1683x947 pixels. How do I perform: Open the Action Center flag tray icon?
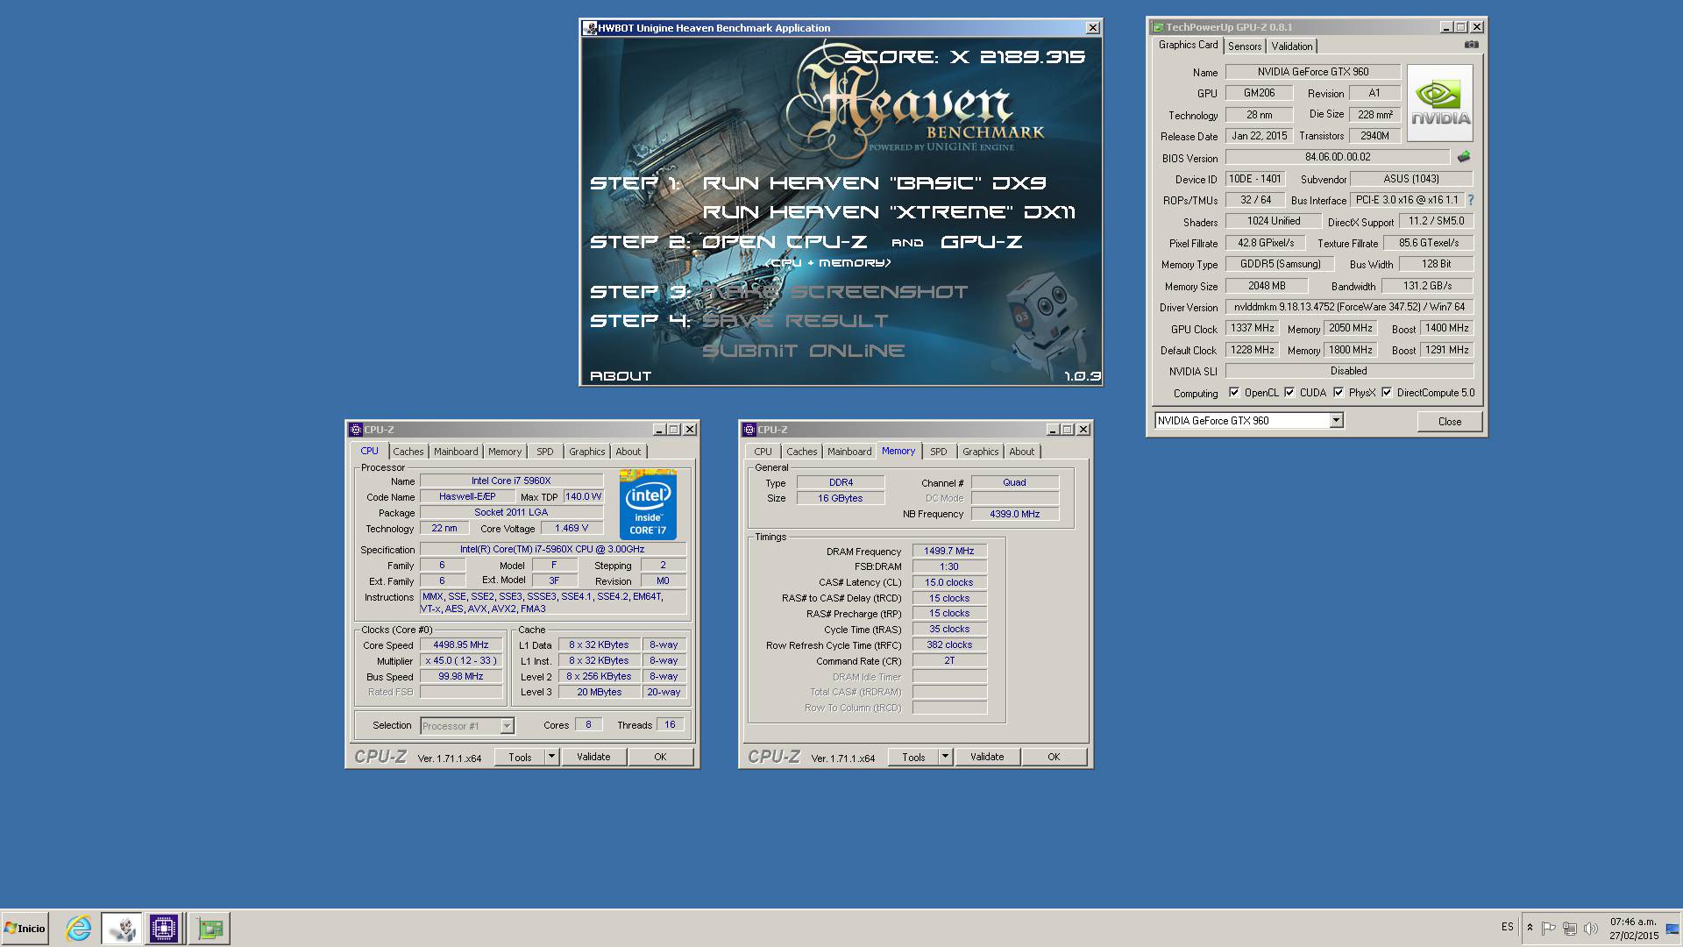click(x=1548, y=928)
